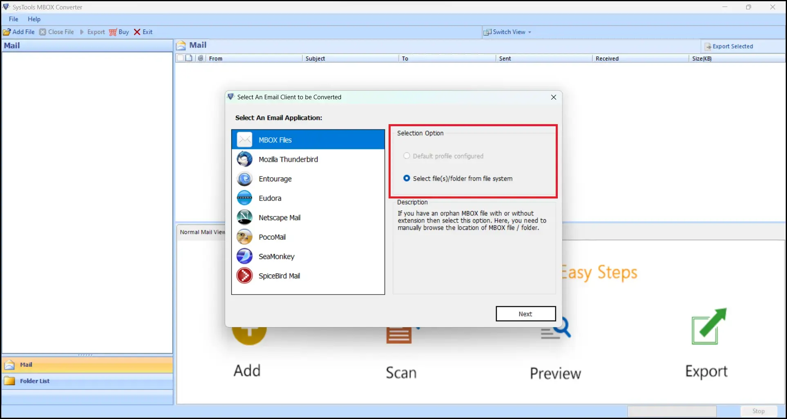
Task: Sort mail list by Size(KB) column
Action: click(737, 58)
